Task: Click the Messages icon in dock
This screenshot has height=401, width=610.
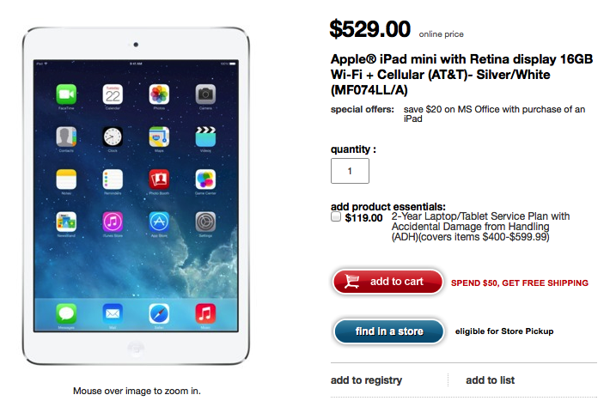Action: [66, 313]
